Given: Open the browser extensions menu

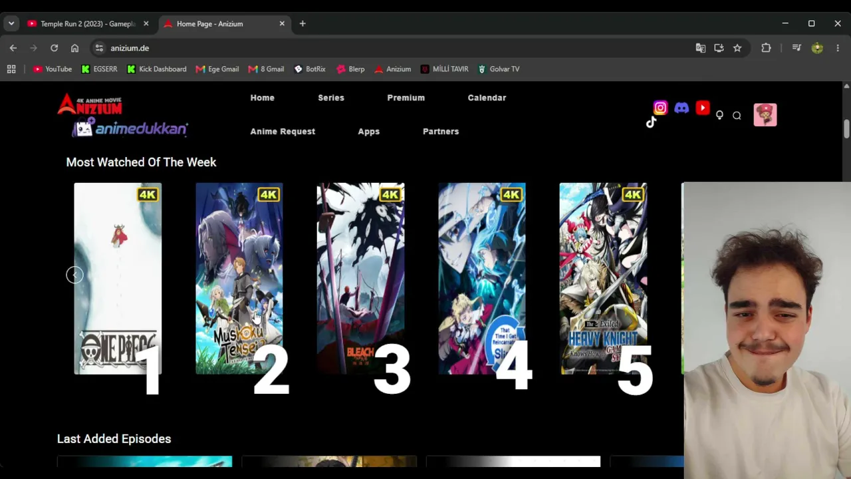Looking at the screenshot, I should (766, 48).
